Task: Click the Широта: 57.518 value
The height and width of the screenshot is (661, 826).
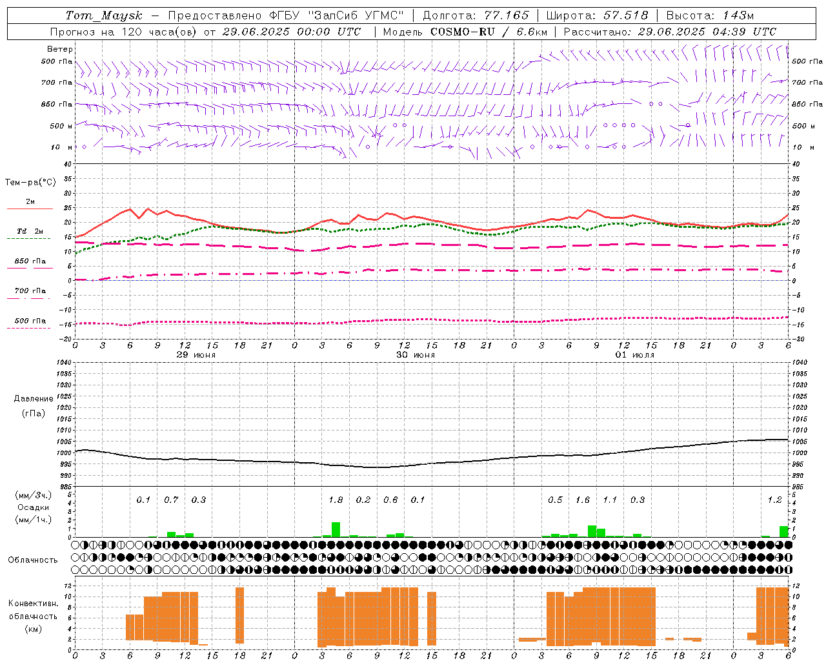Action: coord(597,15)
